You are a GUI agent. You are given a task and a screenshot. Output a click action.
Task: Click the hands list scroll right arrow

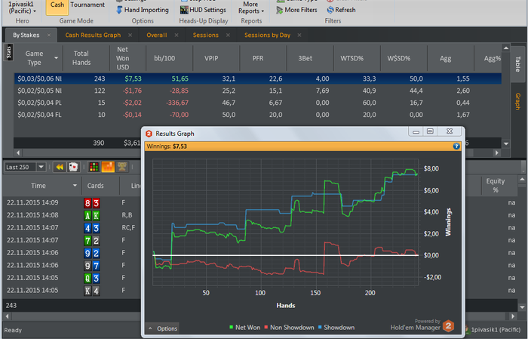[x=512, y=316]
